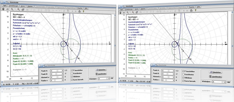Select the red zoom in magnifier in the left window toolbar
The image size is (234, 102).
tap(18, 10)
